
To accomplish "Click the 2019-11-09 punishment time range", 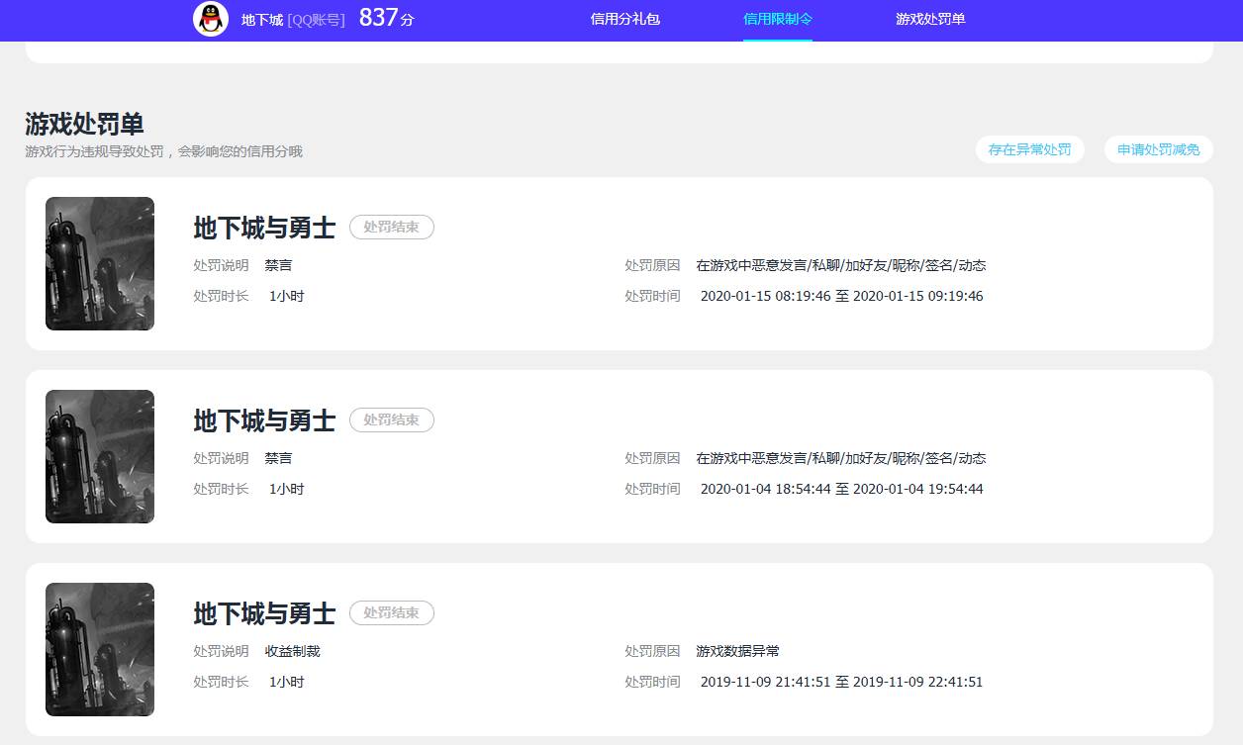I will (841, 682).
